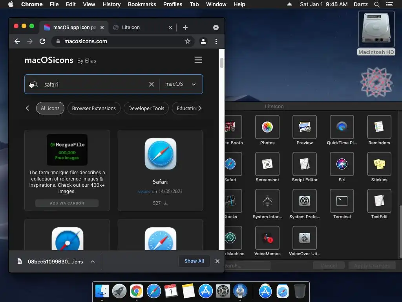This screenshot has width=402, height=302.
Task: Select the QuickTime Player icon in LiteIcon
Action: coord(342,127)
